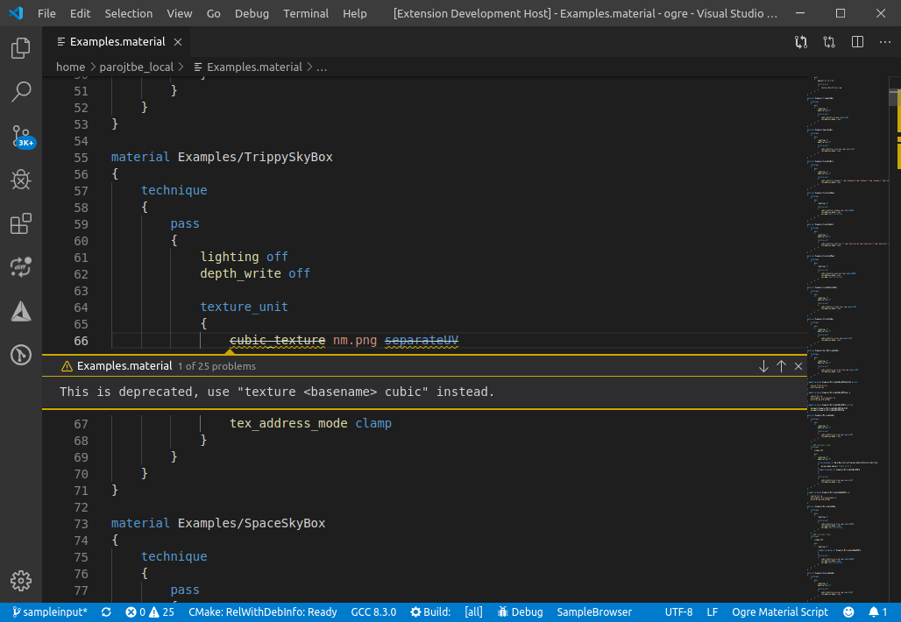Open the Explorer view in activity bar

click(x=21, y=48)
